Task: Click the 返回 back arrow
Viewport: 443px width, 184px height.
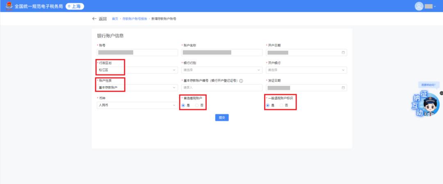Action: tap(95, 19)
